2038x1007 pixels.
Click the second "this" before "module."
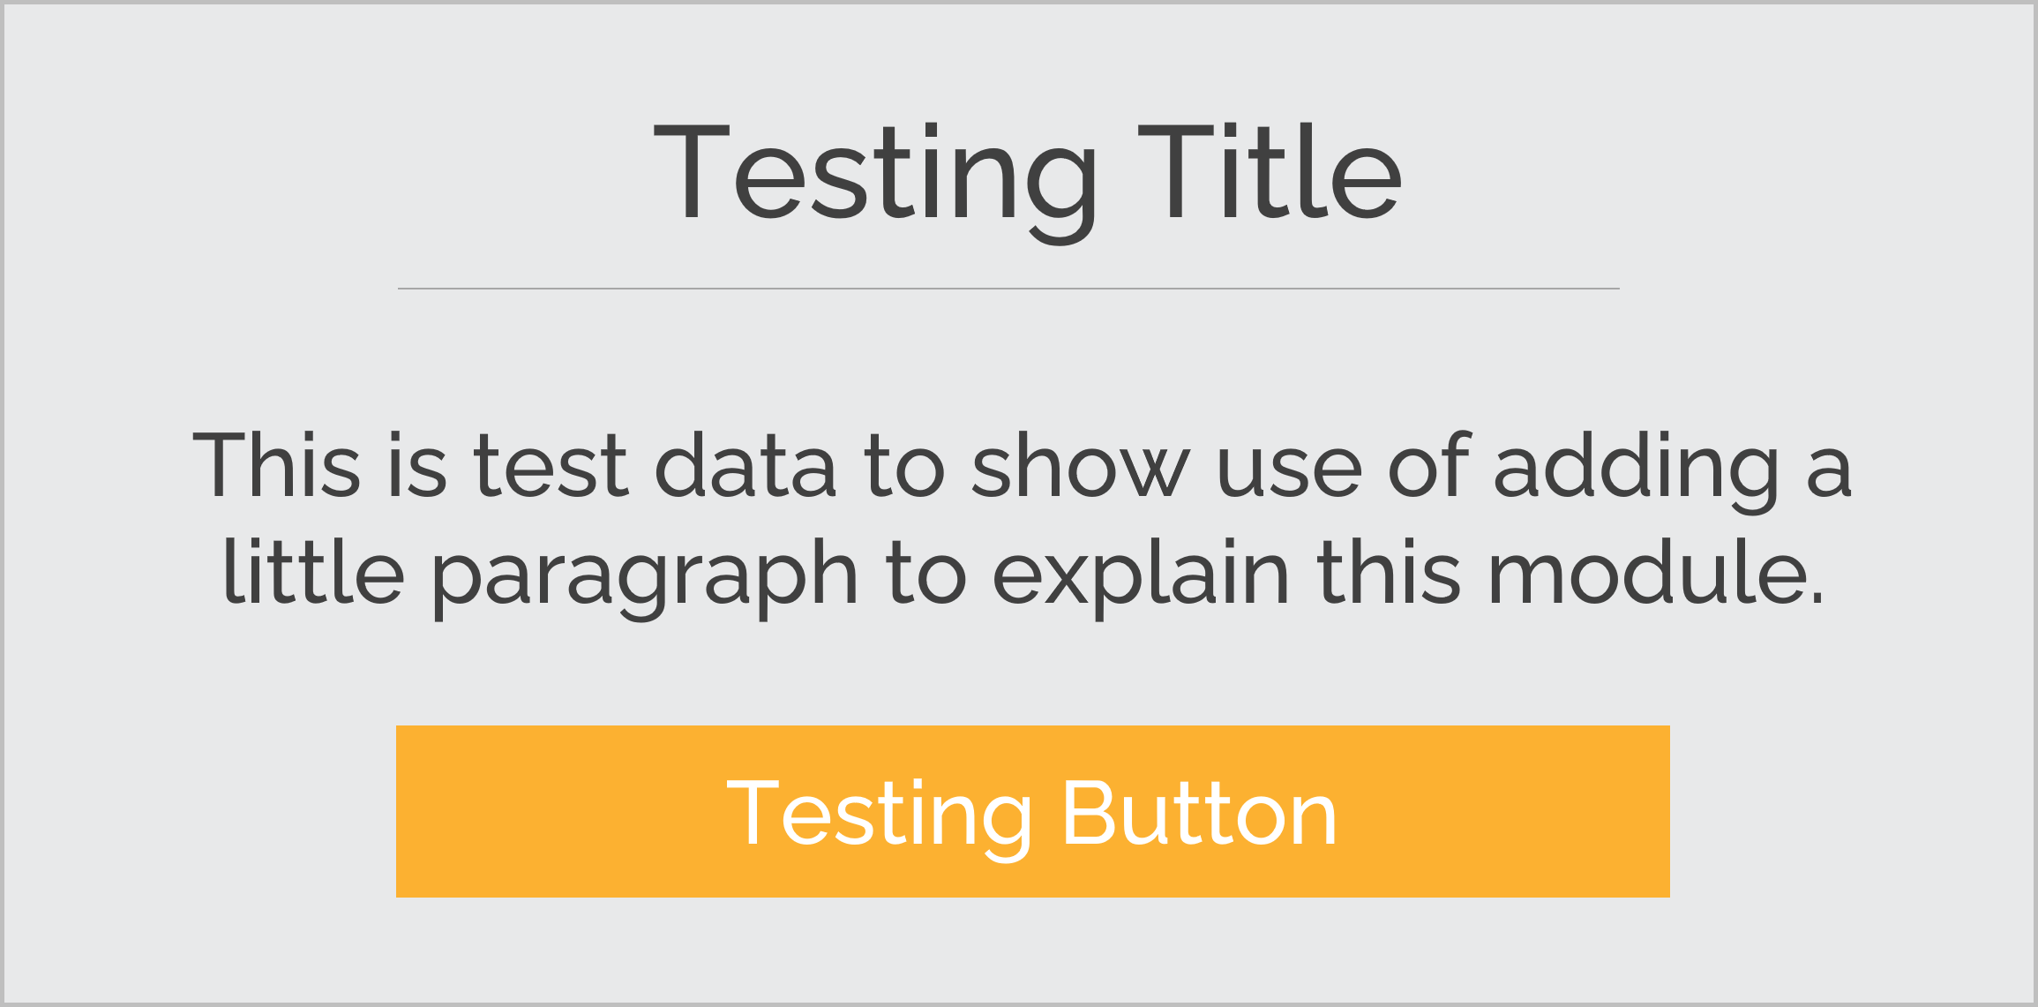point(1390,571)
